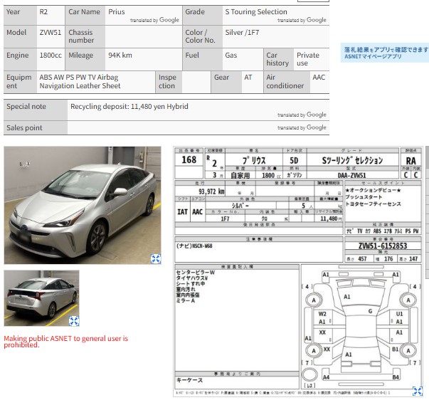Screen dimensions: 429x405
Task: Enlarge the rear Prius photo via expand icon
Action: click(74, 321)
